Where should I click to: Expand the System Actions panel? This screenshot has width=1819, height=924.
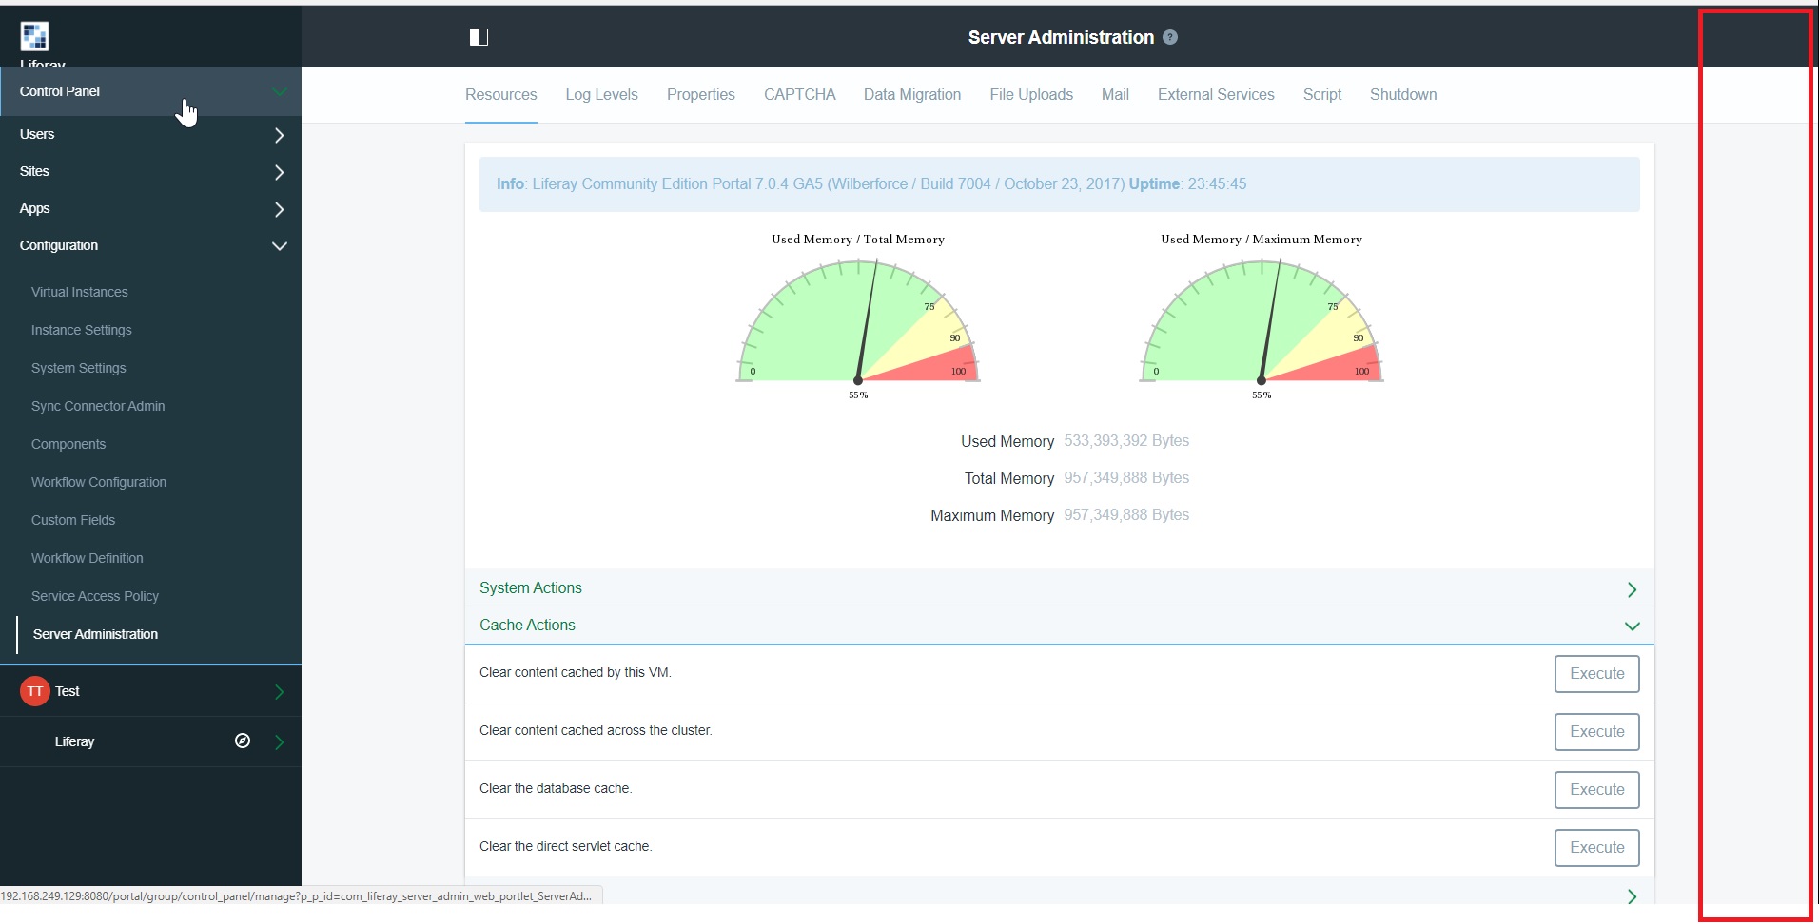click(x=1059, y=588)
